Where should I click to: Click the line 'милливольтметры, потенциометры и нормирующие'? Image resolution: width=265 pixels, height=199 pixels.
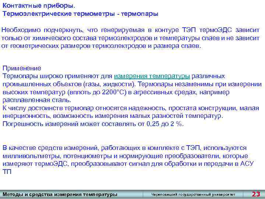coord(125,156)
